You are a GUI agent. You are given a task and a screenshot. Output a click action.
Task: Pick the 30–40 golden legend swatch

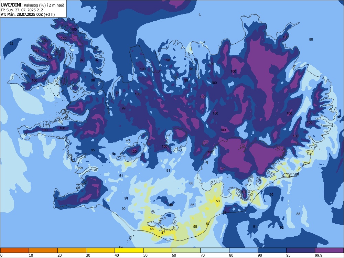[100, 250]
